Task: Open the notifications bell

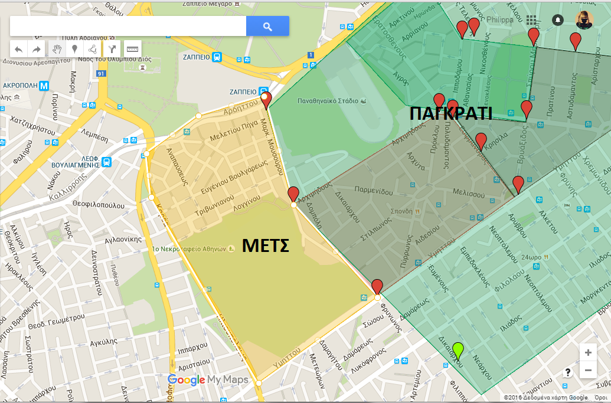Action: coord(557,20)
